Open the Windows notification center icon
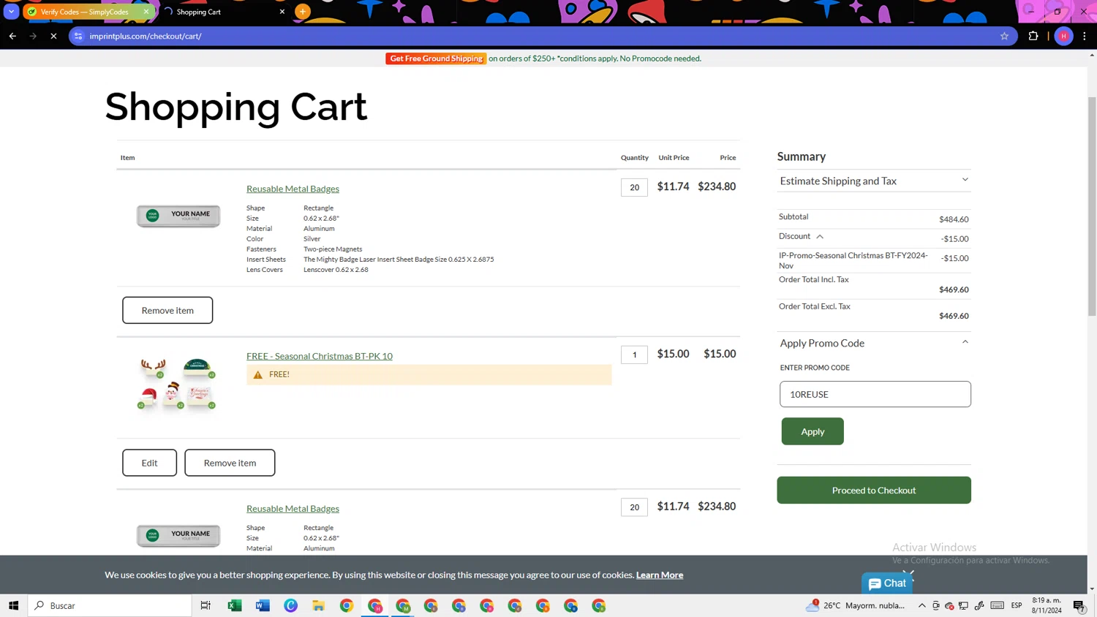1097x617 pixels. pos(1079,605)
